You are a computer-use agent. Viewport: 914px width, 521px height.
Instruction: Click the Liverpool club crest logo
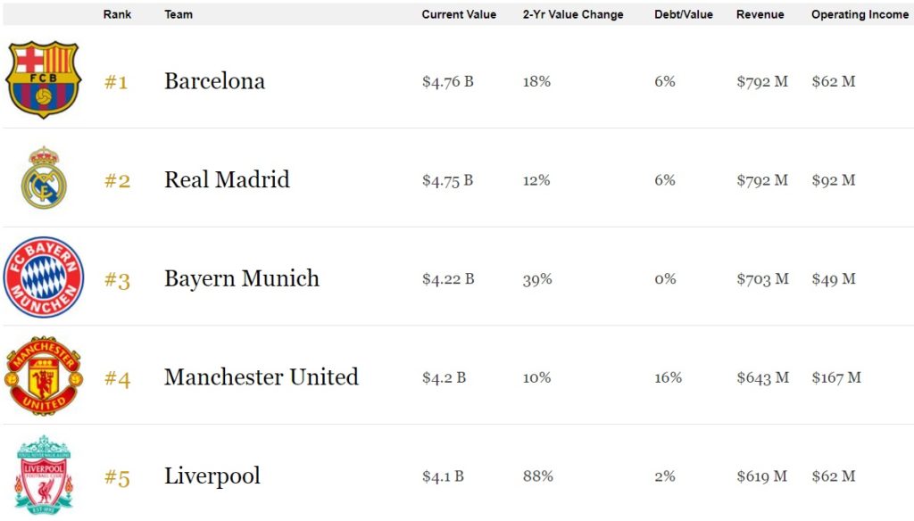point(43,474)
